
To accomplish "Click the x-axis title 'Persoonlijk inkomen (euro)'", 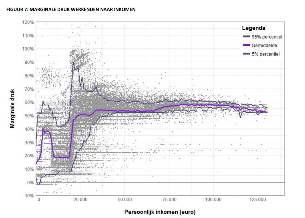I will (x=160, y=212).
